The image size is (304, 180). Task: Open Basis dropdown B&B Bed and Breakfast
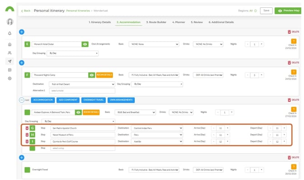click(x=135, y=112)
